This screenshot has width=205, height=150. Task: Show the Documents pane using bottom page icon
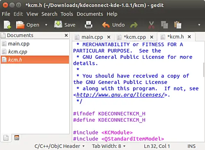[6, 138]
